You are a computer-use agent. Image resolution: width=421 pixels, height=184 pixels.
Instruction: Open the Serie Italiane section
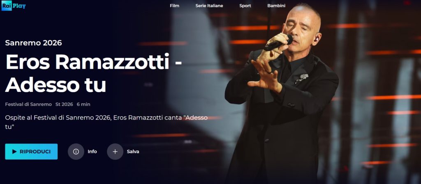(209, 6)
